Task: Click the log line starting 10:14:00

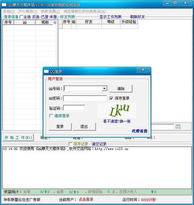Action: click(66, 149)
